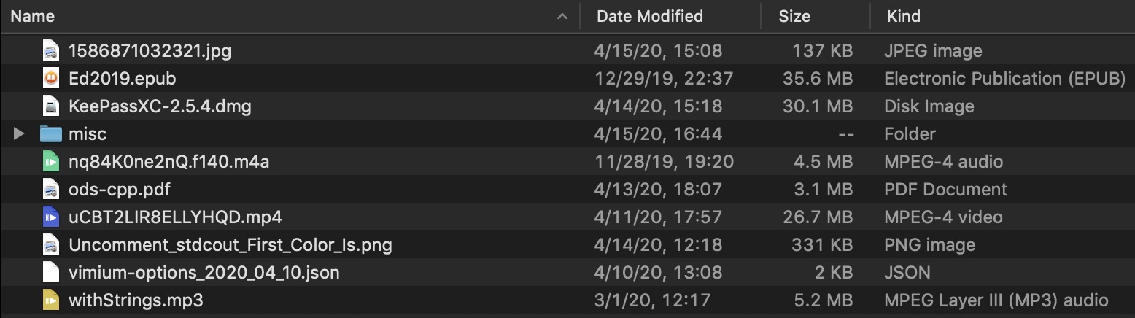Click the blank document icon for vimium-options JSON file
This screenshot has height=318, width=1135.
click(x=50, y=273)
